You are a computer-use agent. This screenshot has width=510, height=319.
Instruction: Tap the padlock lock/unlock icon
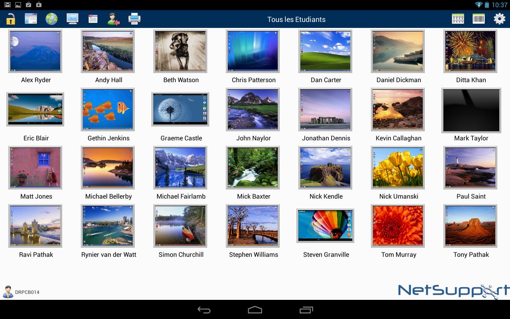click(x=10, y=19)
